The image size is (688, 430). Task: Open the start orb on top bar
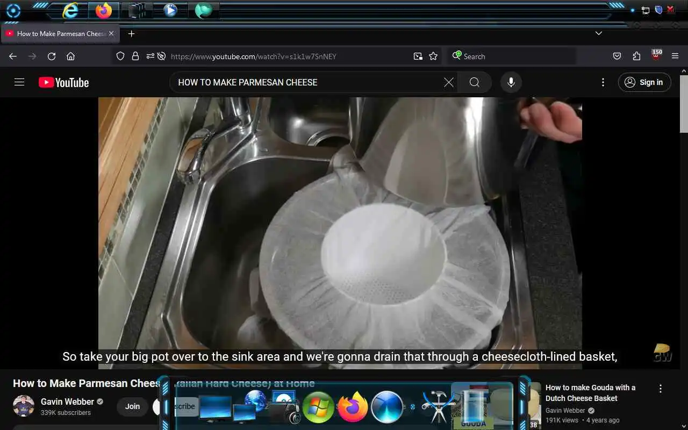(13, 10)
